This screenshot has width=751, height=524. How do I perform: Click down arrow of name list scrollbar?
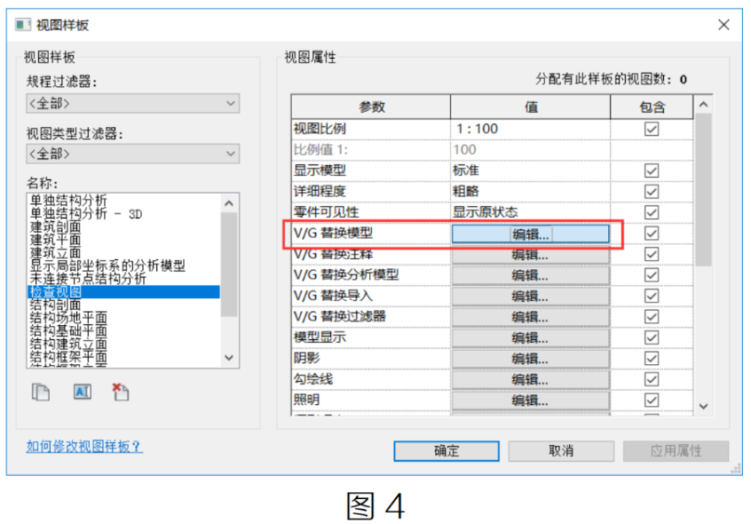(x=229, y=358)
